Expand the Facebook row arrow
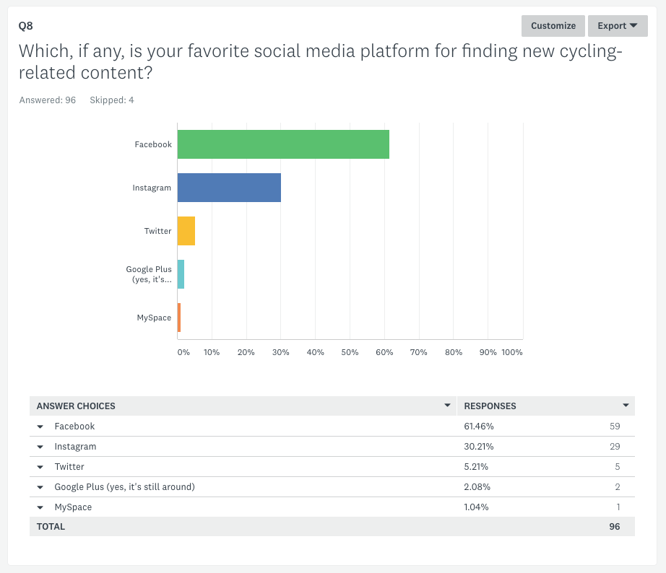 40,427
